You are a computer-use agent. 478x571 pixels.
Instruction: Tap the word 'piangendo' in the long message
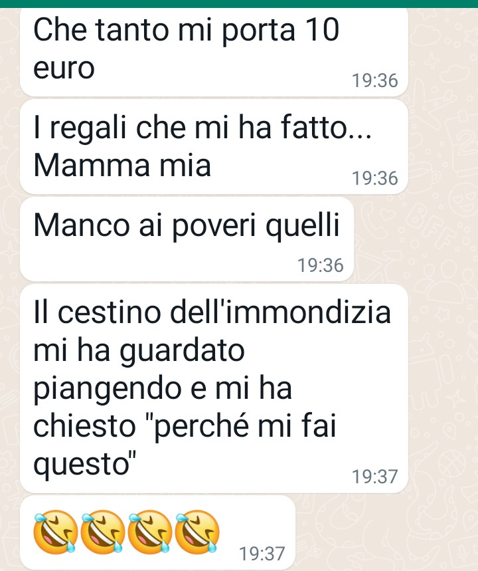108,388
